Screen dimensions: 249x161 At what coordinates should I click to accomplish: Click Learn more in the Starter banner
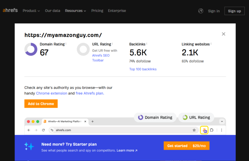tap(127, 150)
